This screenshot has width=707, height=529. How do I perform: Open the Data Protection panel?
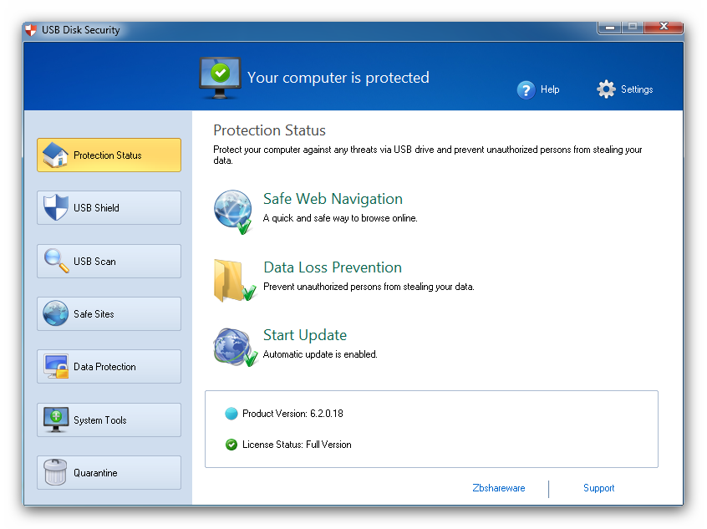(109, 367)
